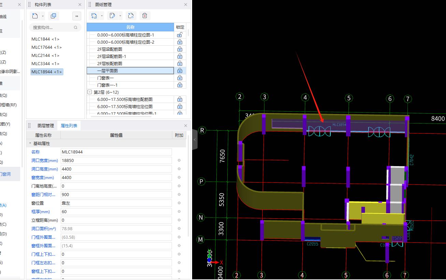Toggle 附加 marker for 窗宽度(mm)
Viewport: 446px width, 280px height.
[179, 177]
